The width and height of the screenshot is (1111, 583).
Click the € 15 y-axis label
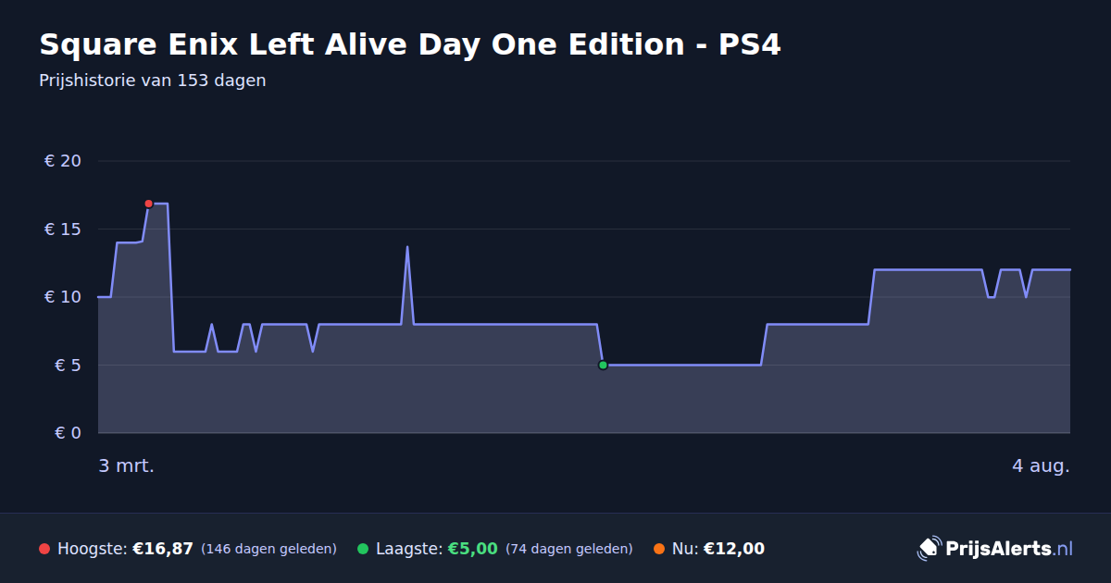click(x=63, y=229)
